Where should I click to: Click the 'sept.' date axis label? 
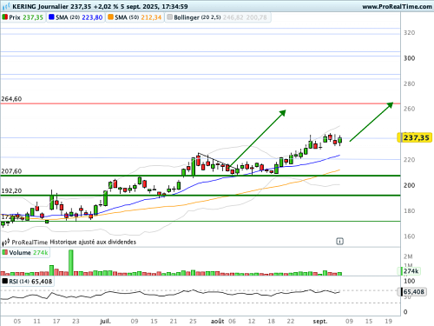tap(320, 321)
